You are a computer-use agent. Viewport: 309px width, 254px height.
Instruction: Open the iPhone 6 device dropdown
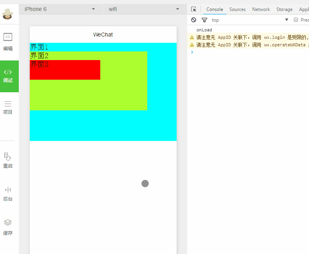tap(60, 9)
